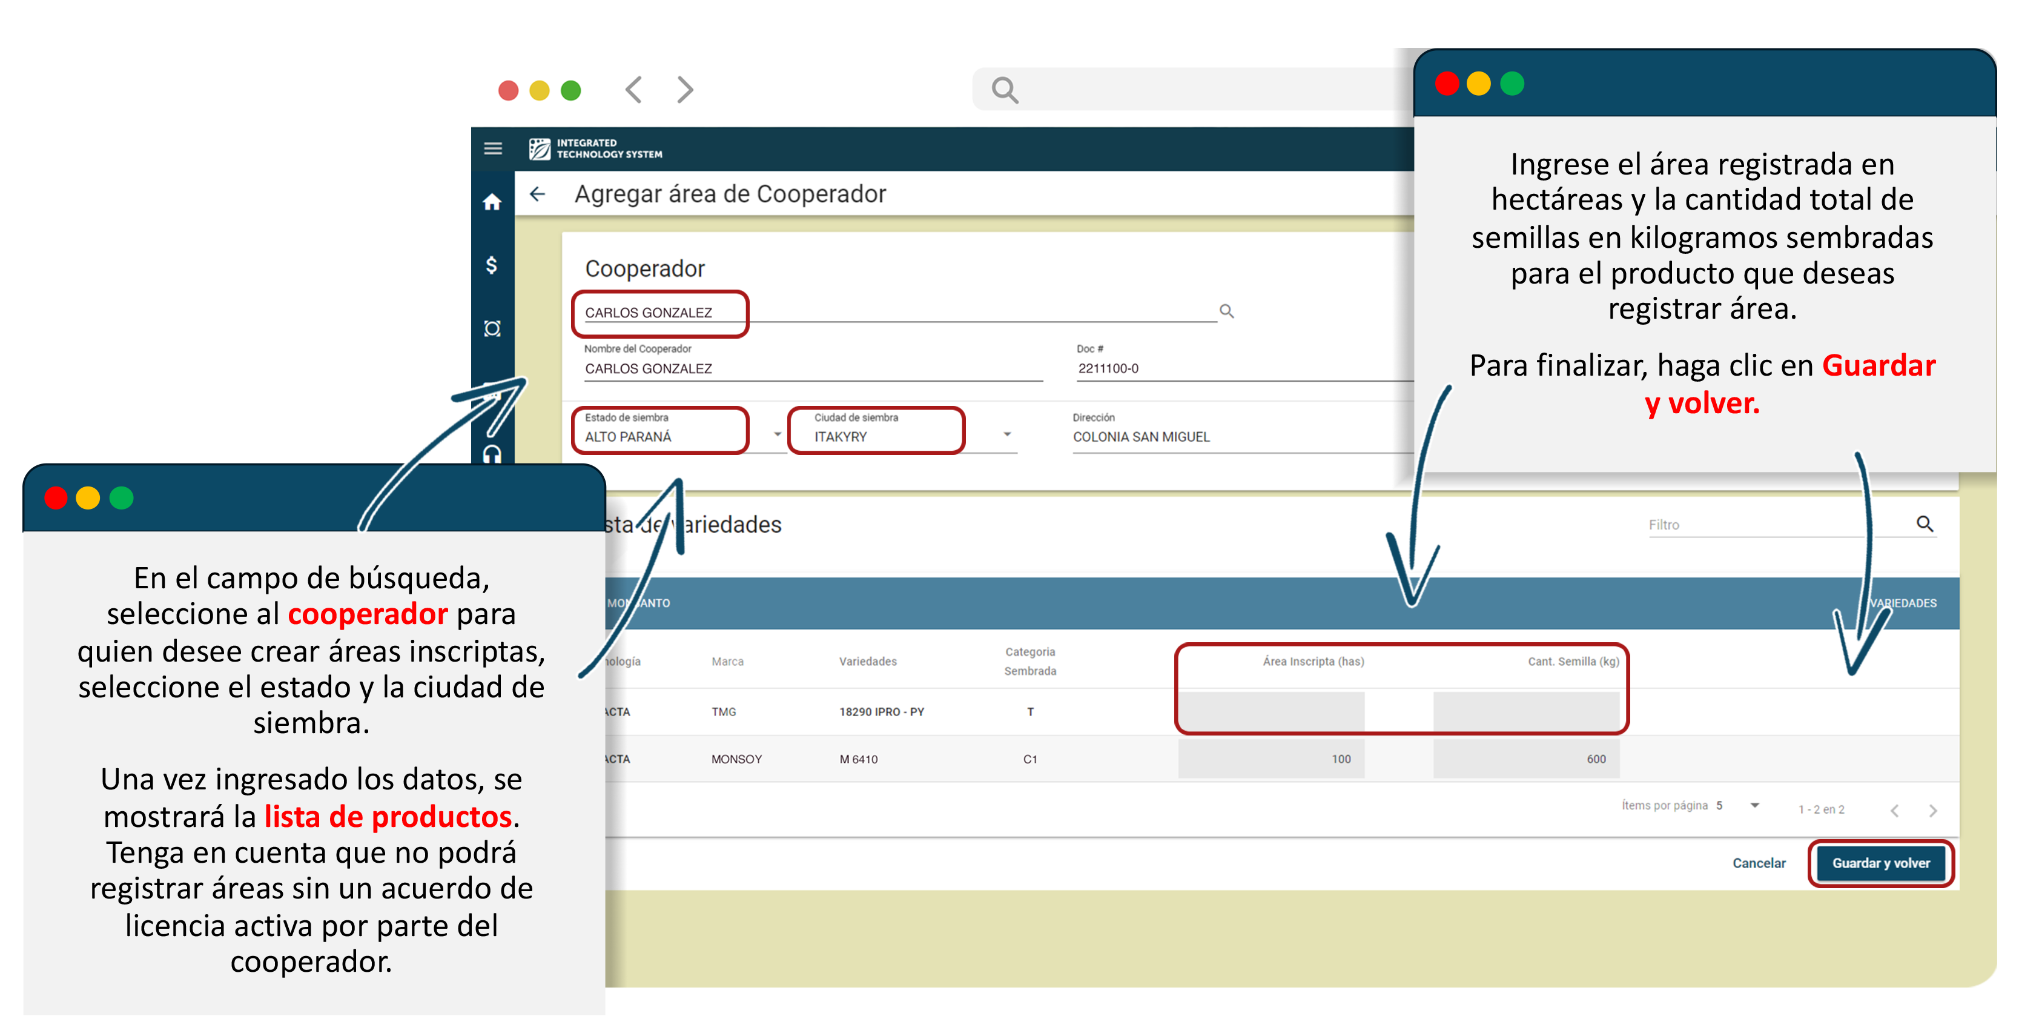Click the back arrow beside page title
The height and width of the screenshot is (1036, 2019).
coord(537,194)
